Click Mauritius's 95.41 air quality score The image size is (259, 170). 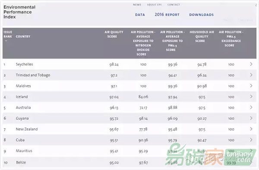[114, 151]
